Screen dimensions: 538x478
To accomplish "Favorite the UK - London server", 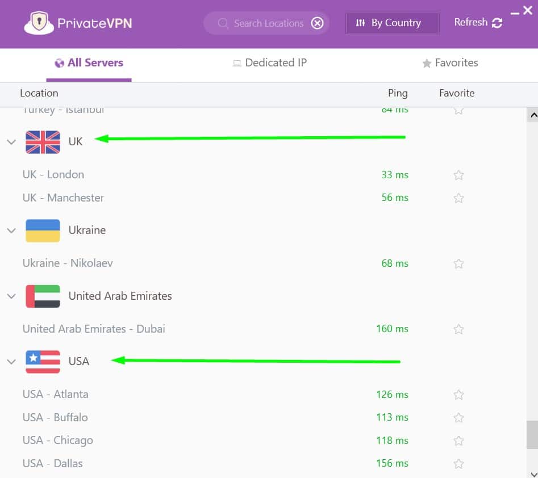I will coord(458,175).
